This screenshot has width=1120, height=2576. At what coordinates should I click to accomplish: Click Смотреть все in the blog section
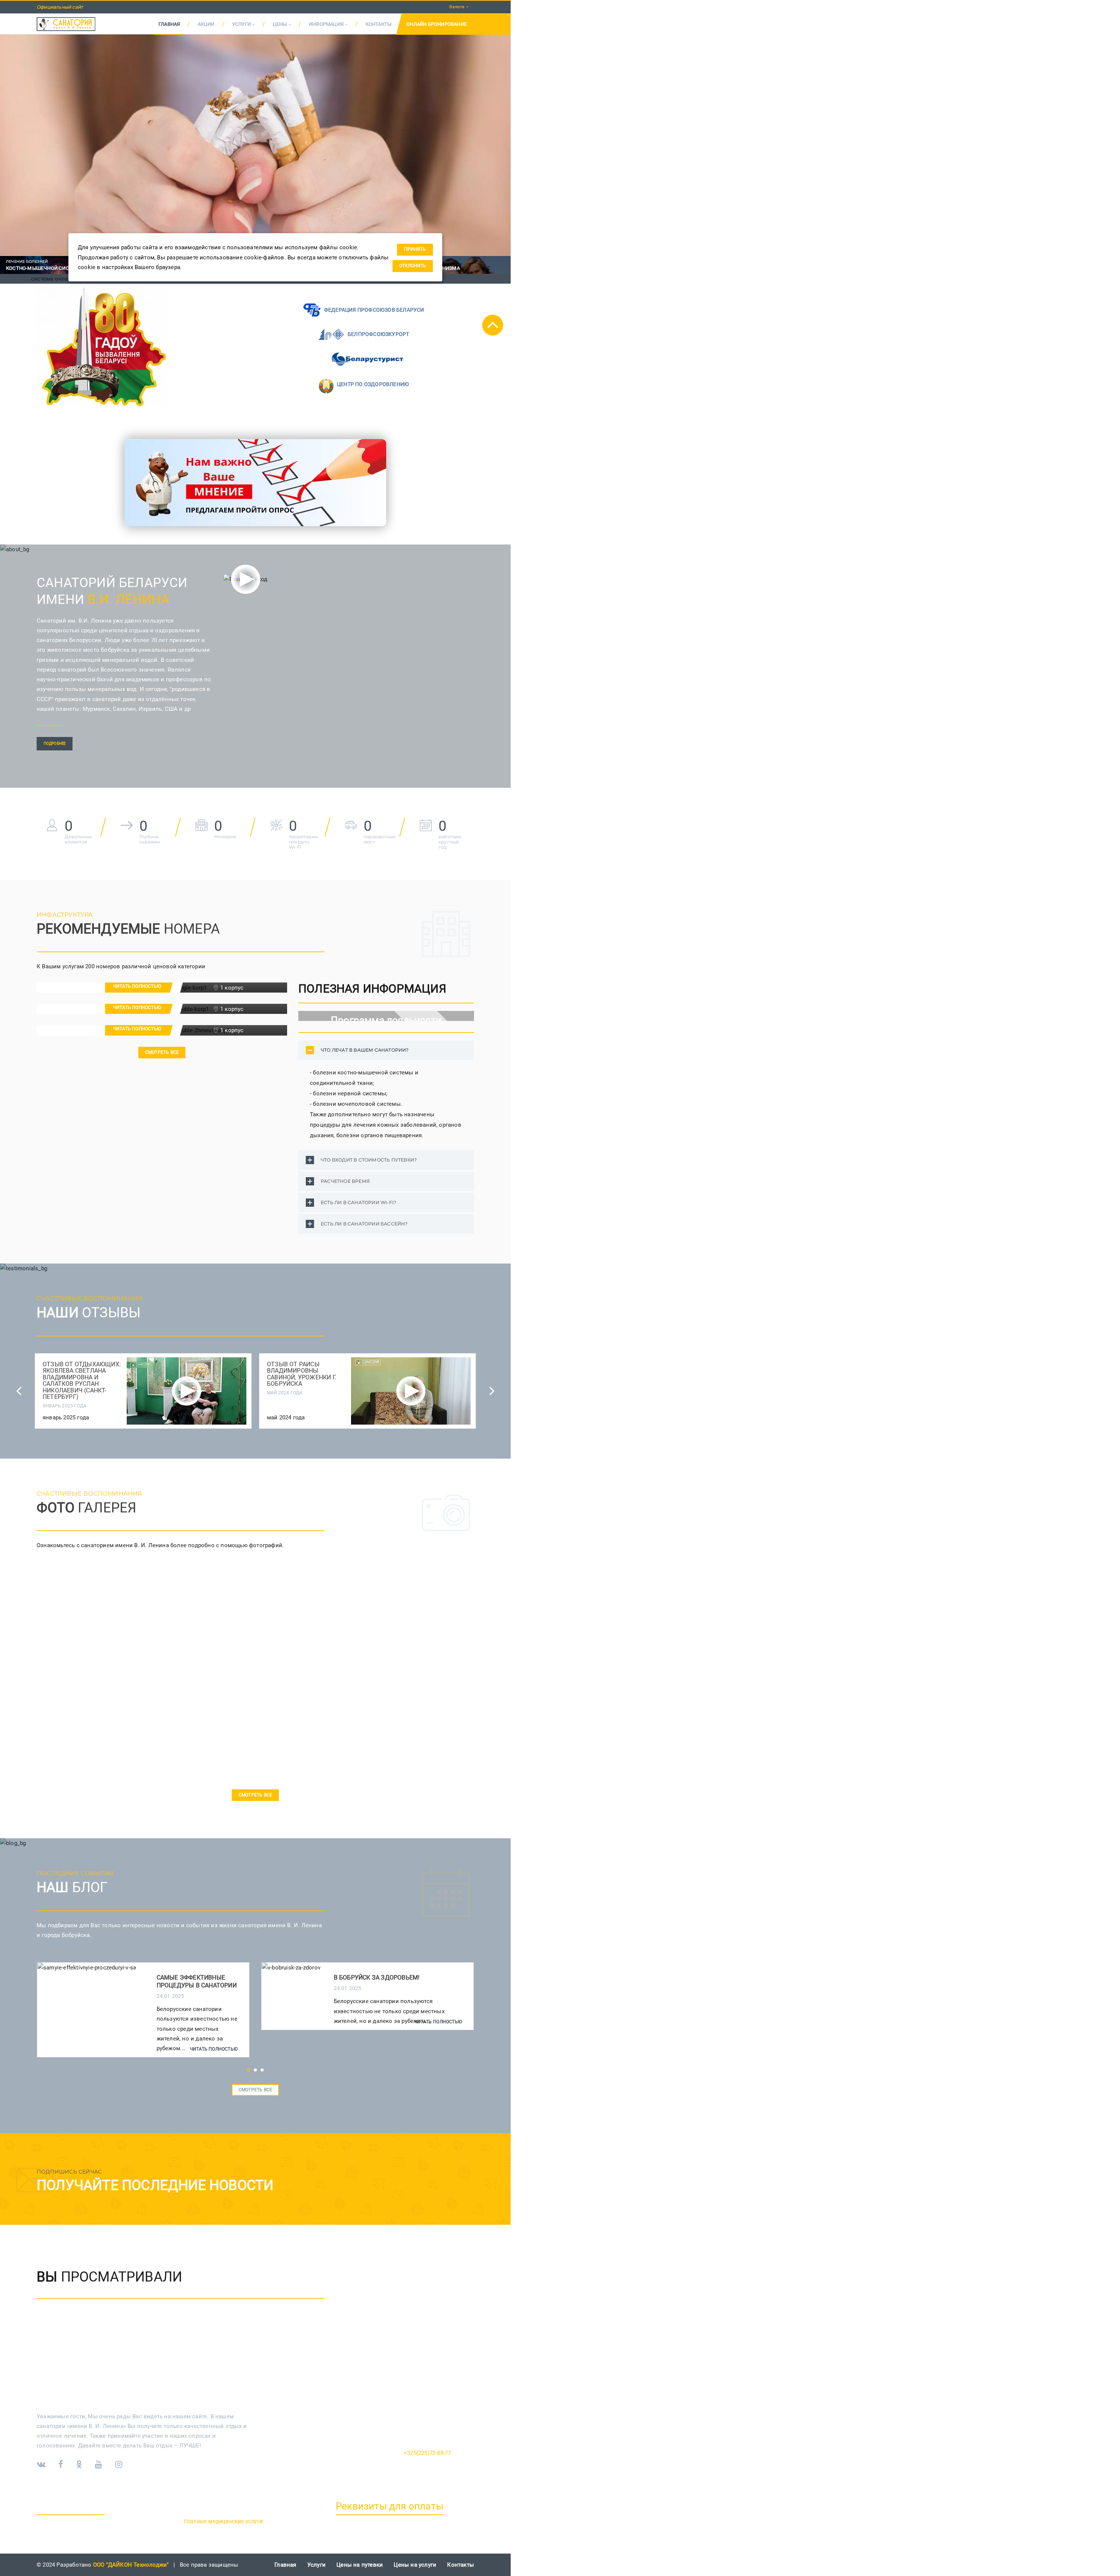pos(255,2090)
